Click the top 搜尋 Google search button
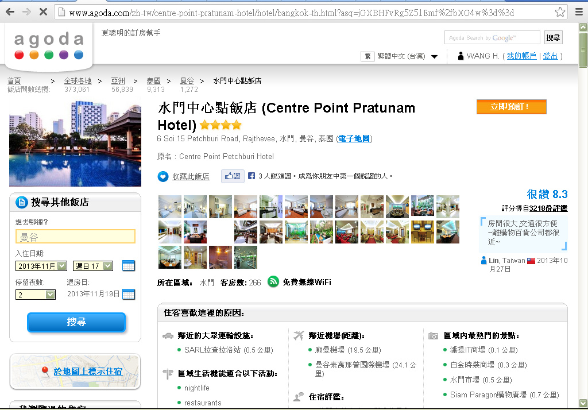 point(553,37)
